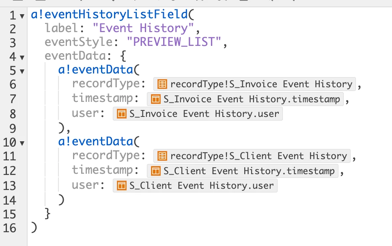Click the user parameter on line 13
Image resolution: width=392 pixels, height=246 pixels.
[85, 185]
